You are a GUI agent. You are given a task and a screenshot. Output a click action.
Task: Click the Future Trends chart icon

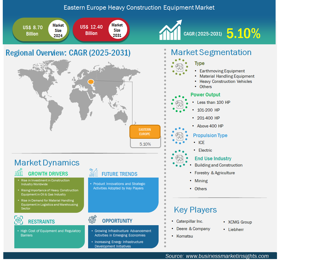click(94, 173)
